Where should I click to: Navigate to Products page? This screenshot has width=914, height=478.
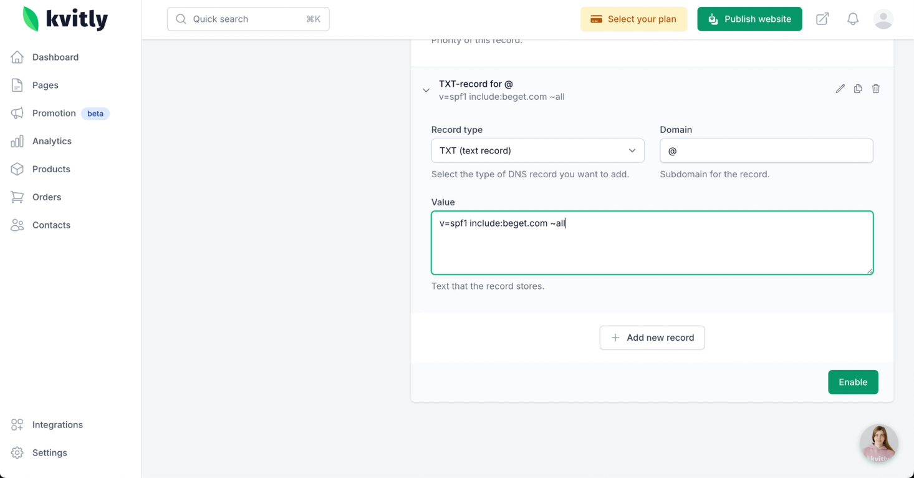click(51, 169)
